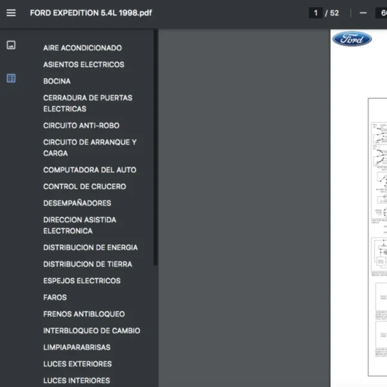Image resolution: width=387 pixels, height=387 pixels.
Task: Go to ESPEJOS ELECTRICOS section
Action: tap(82, 281)
